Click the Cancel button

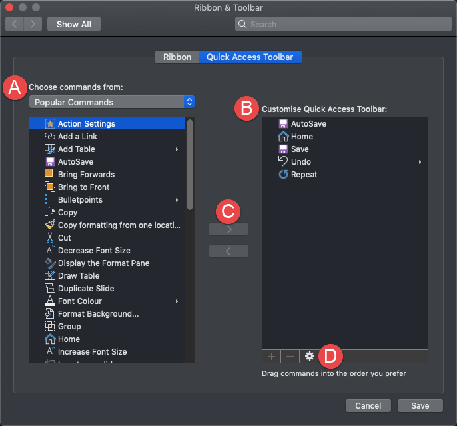tap(368, 405)
